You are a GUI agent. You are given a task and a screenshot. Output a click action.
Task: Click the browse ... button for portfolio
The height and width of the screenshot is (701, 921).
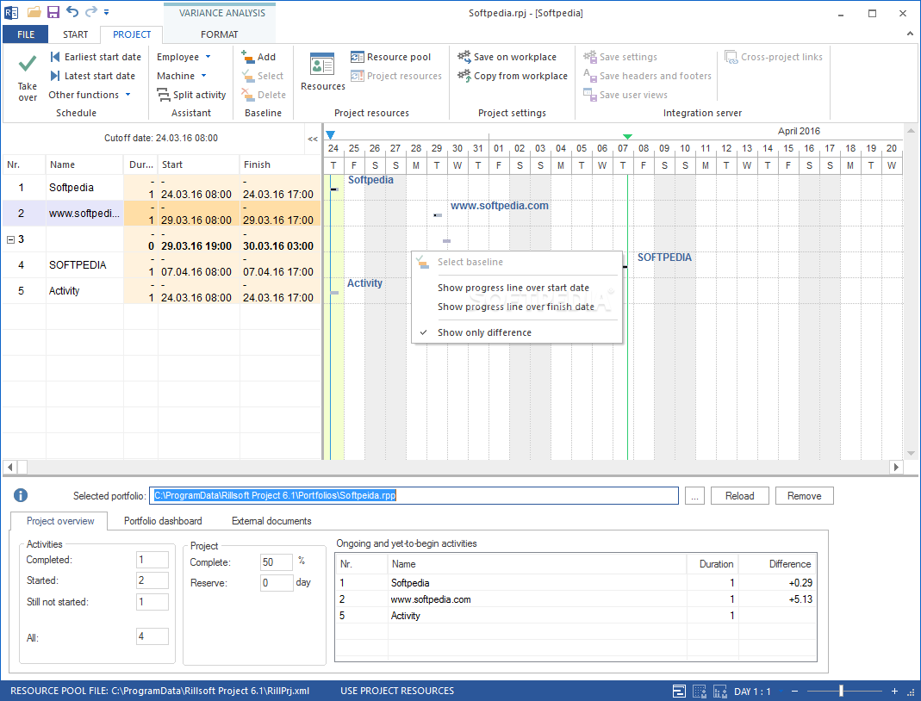point(695,495)
